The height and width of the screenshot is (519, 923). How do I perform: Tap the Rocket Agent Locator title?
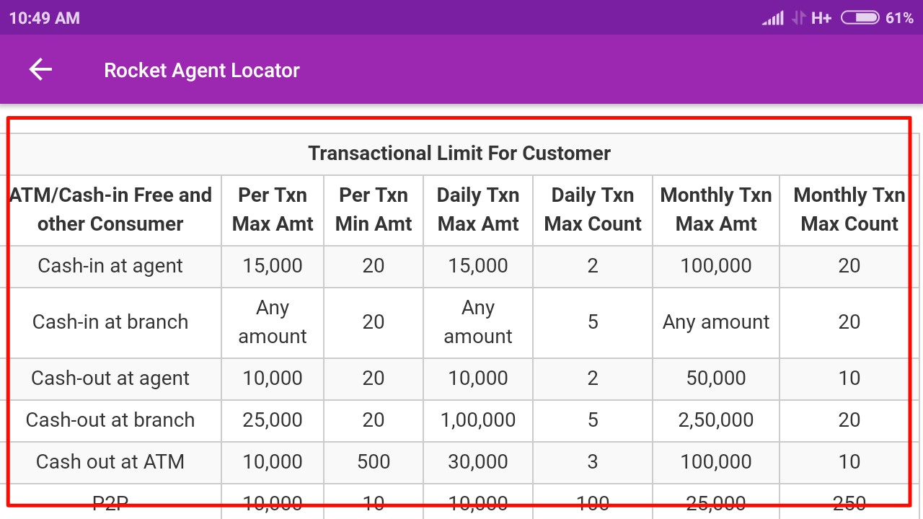(x=202, y=70)
